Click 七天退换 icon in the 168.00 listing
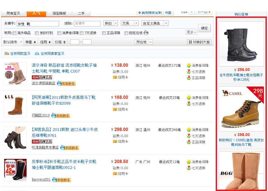The height and width of the screenshot is (191, 268). click(189, 104)
